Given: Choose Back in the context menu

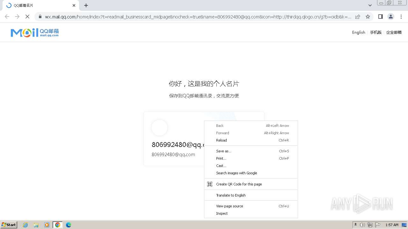Looking at the screenshot, I should pyautogui.click(x=251, y=126).
